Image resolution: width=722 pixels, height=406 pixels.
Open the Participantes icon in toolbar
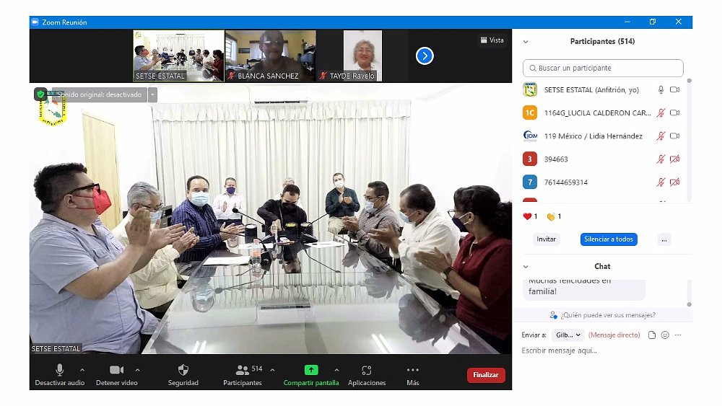pos(243,370)
